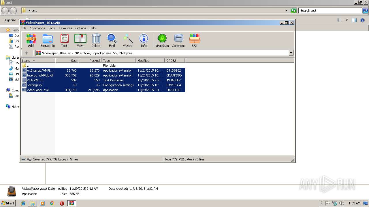Open the Tools menu
The width and height of the screenshot is (369, 207).
point(52,28)
